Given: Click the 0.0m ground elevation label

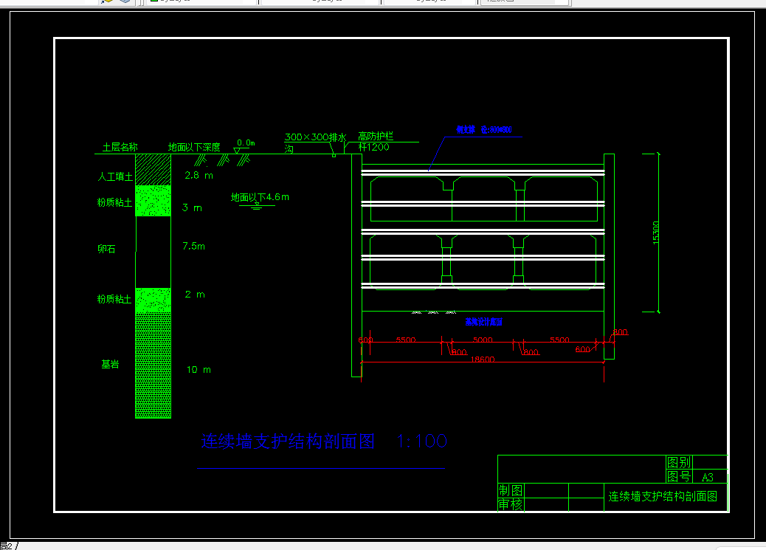Looking at the screenshot, I should [x=246, y=142].
